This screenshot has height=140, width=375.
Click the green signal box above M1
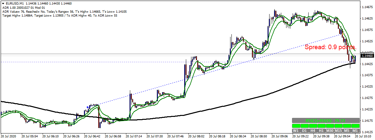click(355, 126)
